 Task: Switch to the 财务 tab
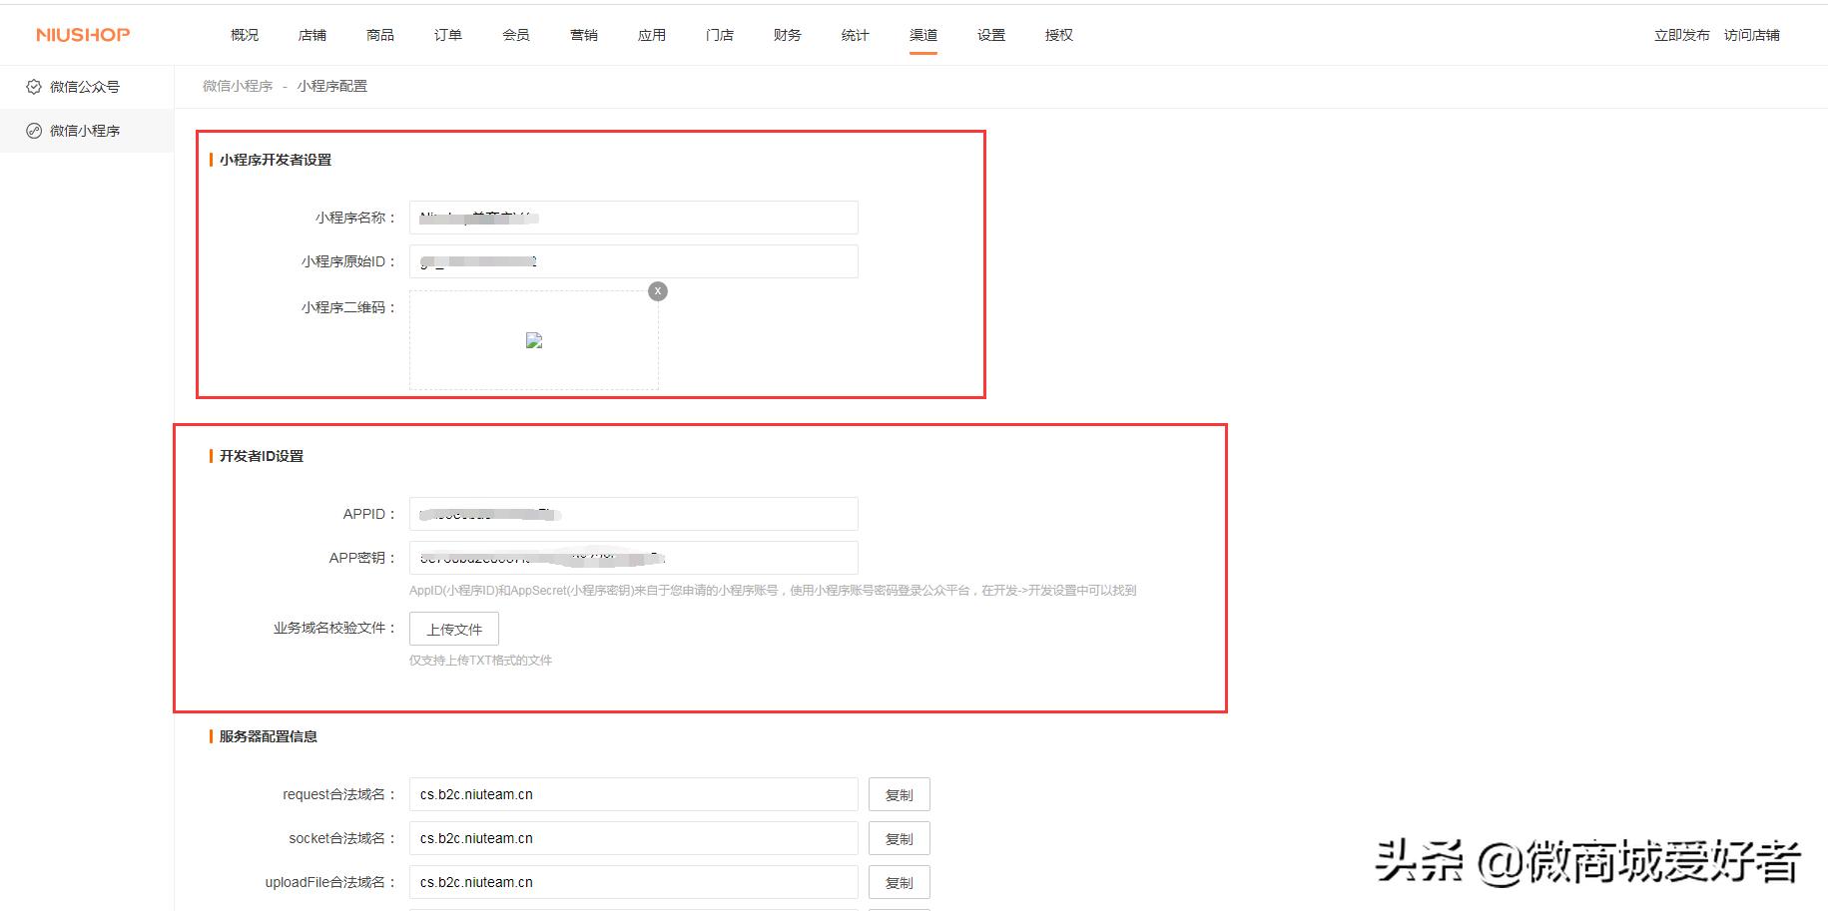click(786, 33)
